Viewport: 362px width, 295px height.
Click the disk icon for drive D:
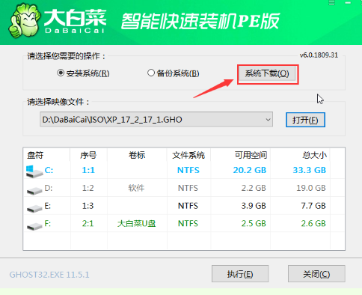tap(34, 191)
